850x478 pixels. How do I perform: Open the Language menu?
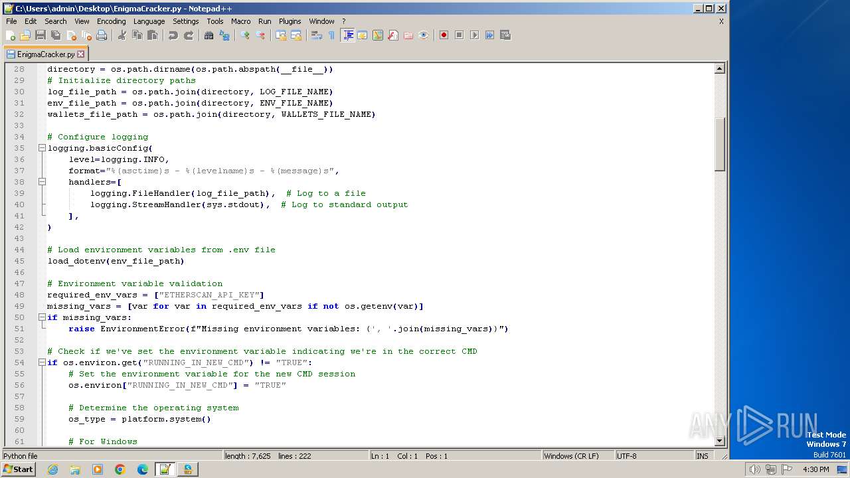coord(149,21)
